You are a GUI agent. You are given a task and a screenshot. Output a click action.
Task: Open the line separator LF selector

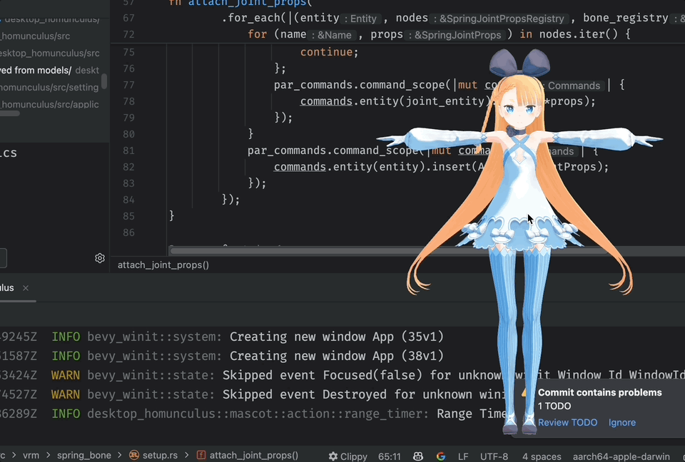pos(463,456)
